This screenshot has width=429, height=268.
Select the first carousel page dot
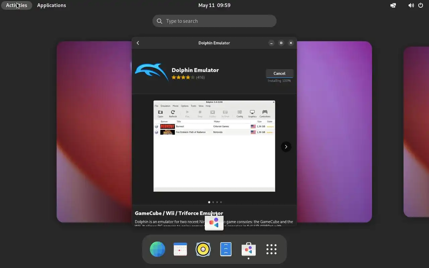209,202
